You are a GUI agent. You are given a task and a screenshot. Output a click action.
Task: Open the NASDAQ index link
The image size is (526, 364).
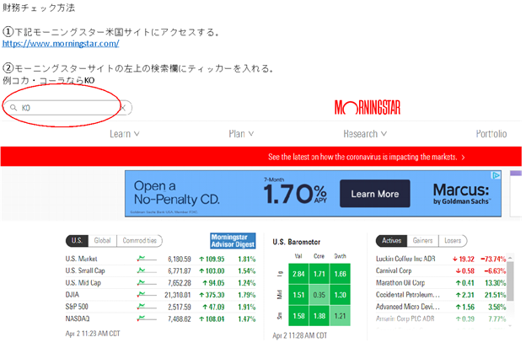coord(78,318)
